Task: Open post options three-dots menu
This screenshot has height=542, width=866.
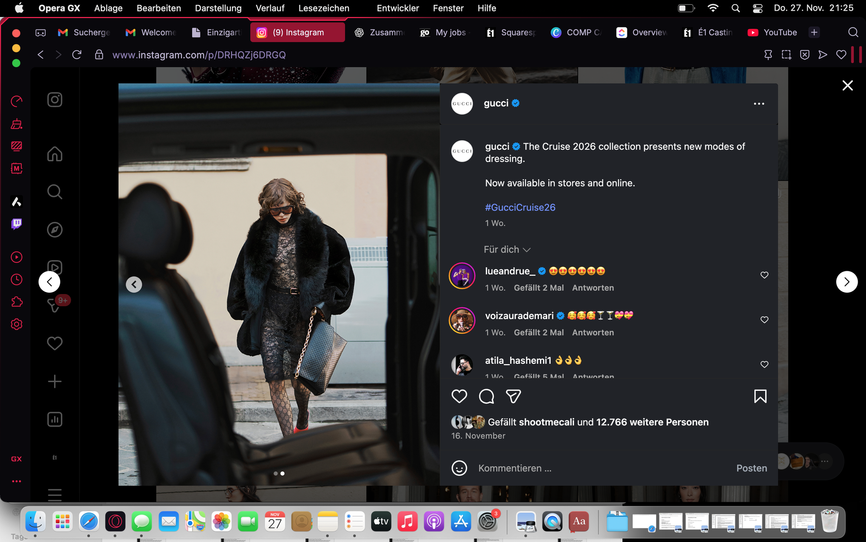Action: click(x=759, y=104)
